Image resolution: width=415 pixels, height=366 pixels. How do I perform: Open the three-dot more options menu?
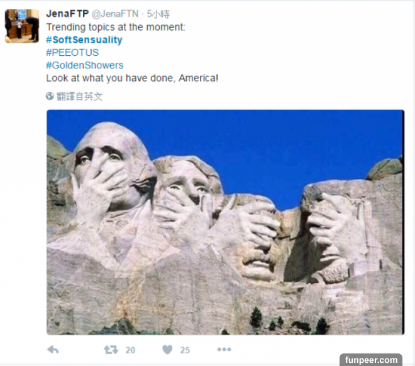click(224, 349)
